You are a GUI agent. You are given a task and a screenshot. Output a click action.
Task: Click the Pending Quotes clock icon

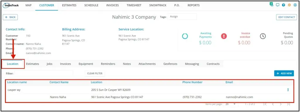(x=263, y=36)
